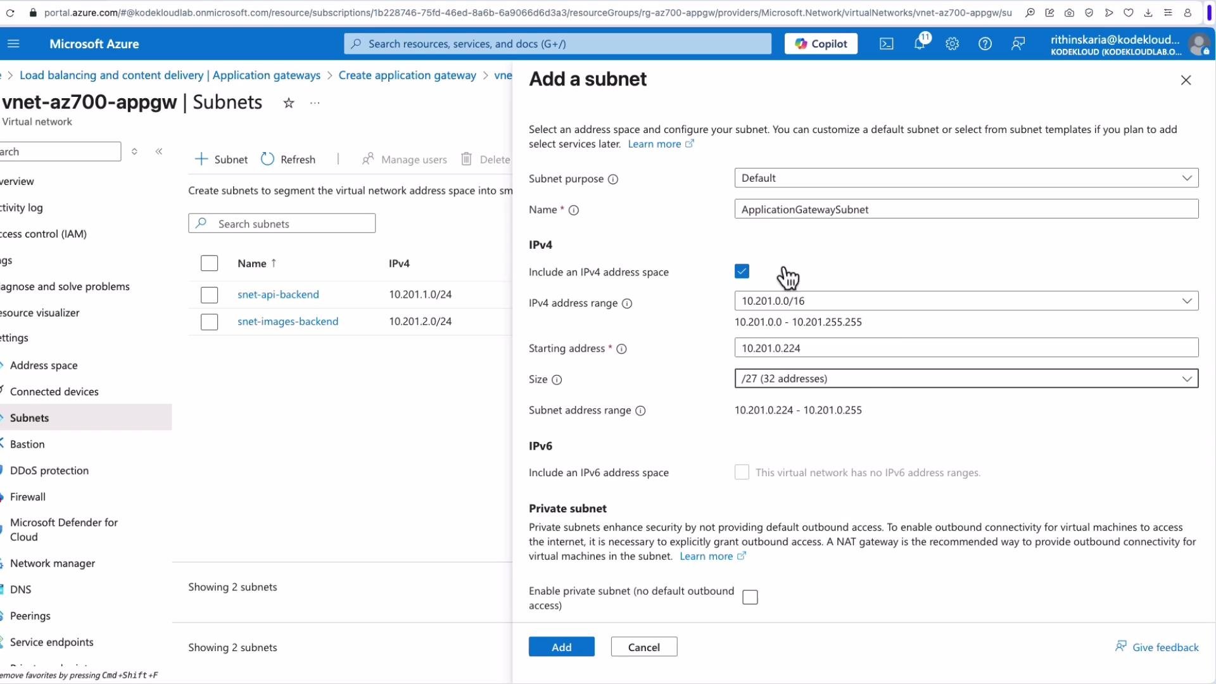This screenshot has width=1216, height=684.
Task: Close the Add a subnet panel
Action: click(1186, 80)
